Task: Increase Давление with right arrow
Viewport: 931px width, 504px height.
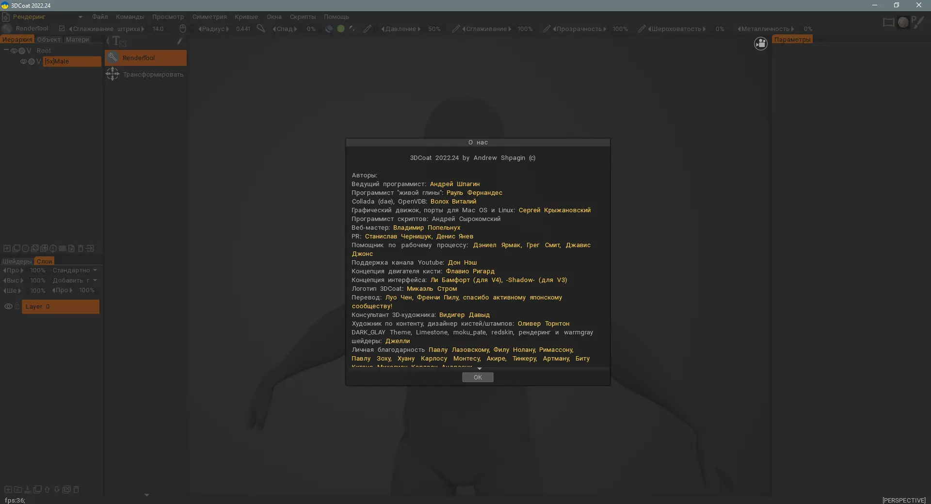Action: tap(419, 29)
